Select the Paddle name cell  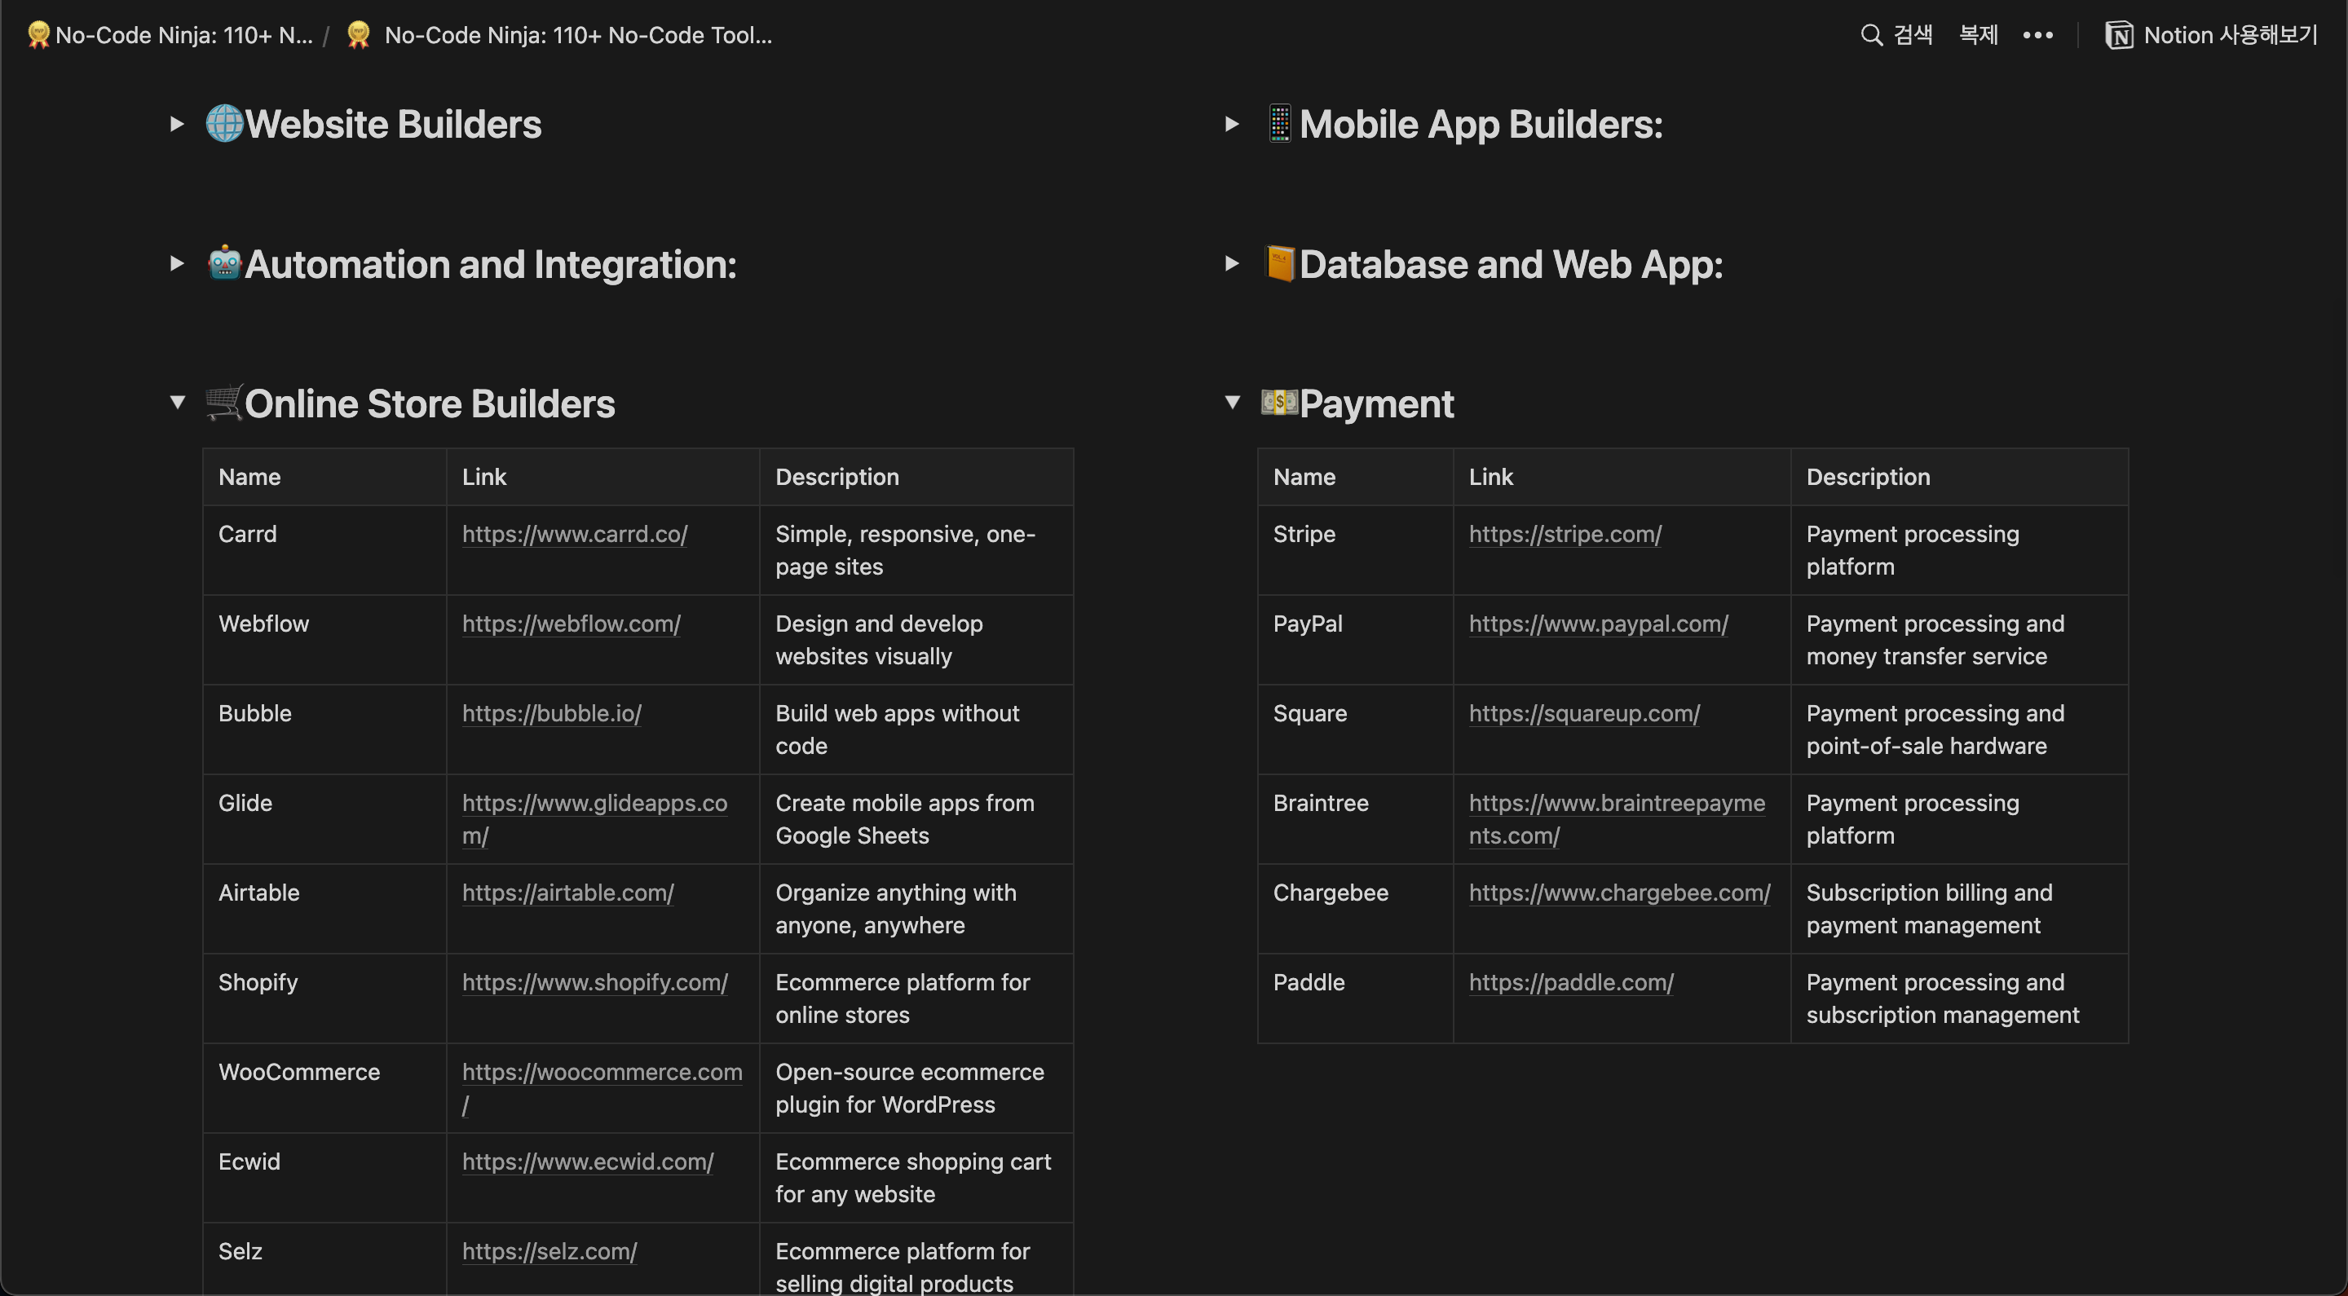(1355, 998)
